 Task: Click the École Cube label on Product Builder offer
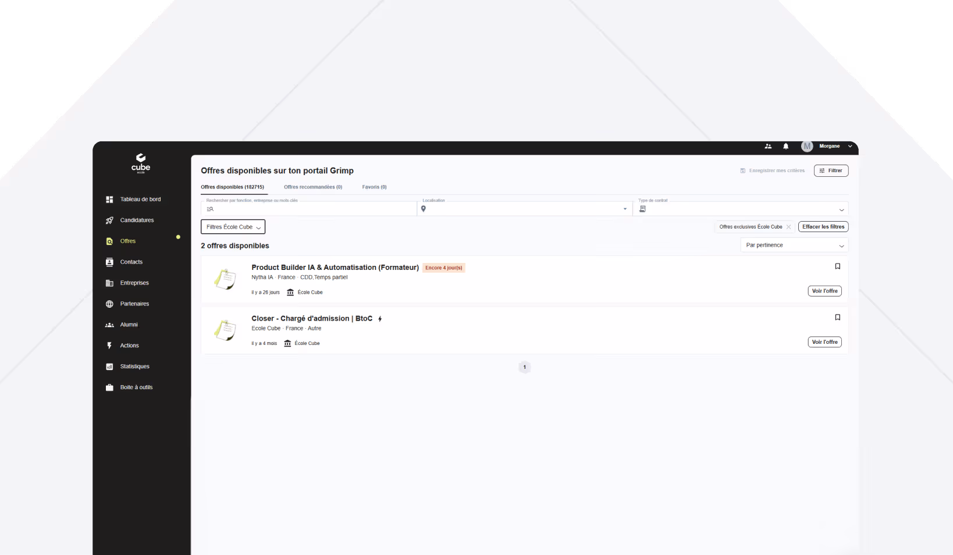(x=310, y=293)
